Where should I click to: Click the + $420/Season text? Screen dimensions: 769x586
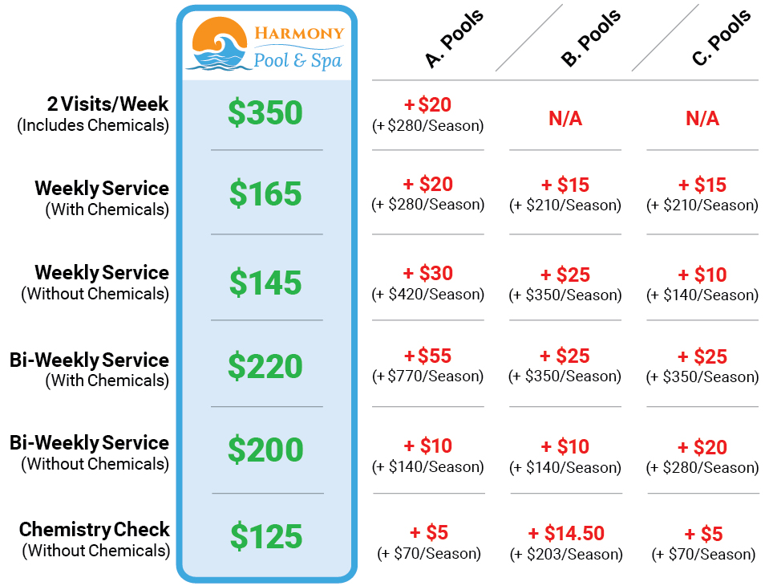(428, 294)
